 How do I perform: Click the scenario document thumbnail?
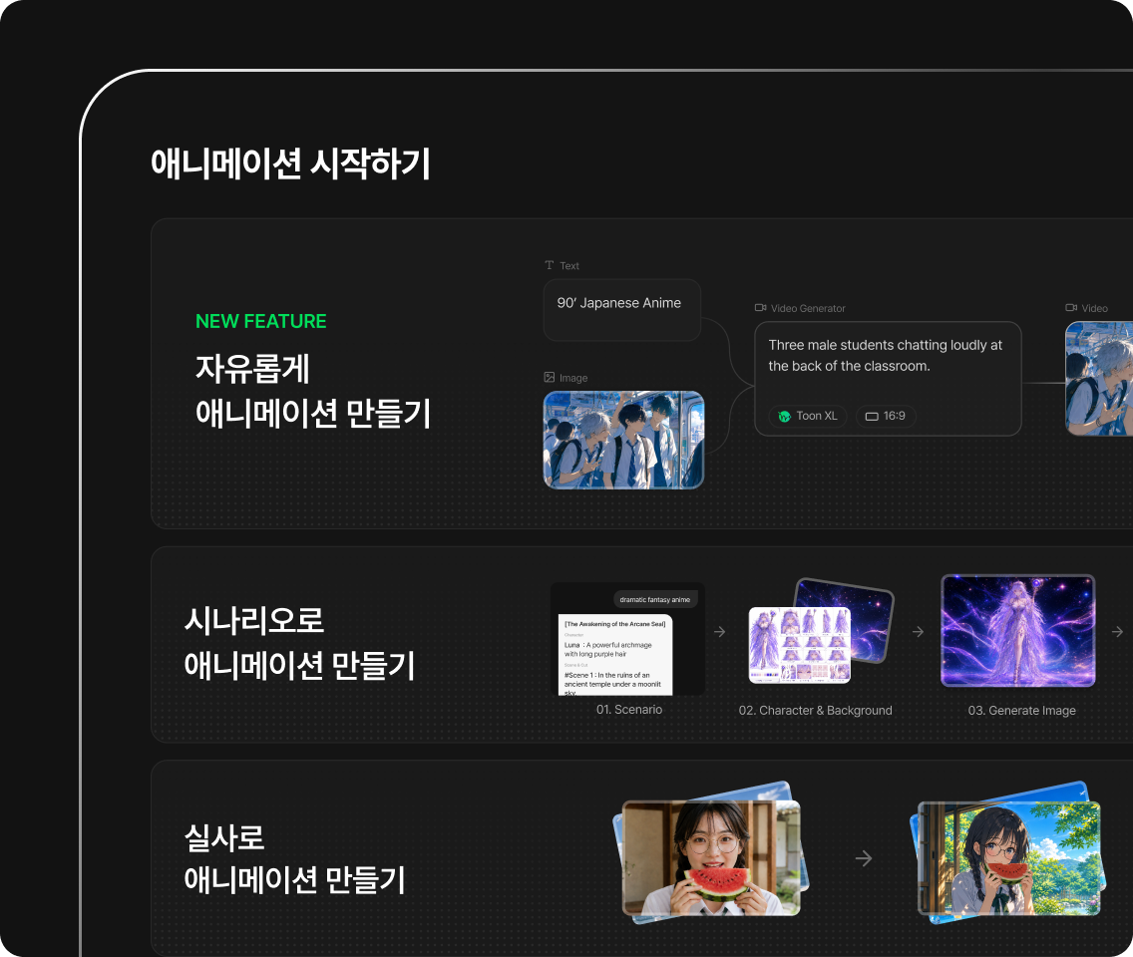click(x=627, y=638)
